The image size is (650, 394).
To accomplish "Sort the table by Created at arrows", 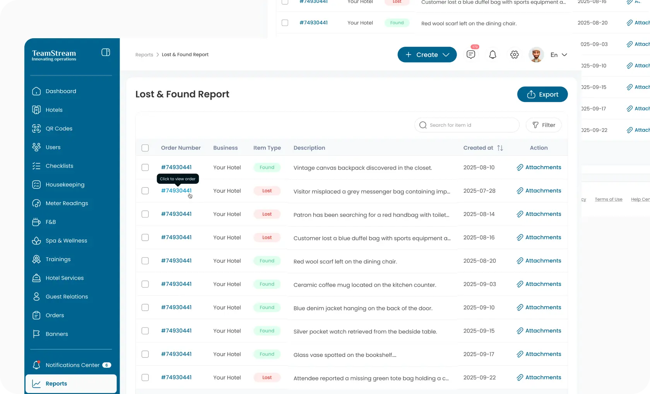I will pyautogui.click(x=500, y=148).
